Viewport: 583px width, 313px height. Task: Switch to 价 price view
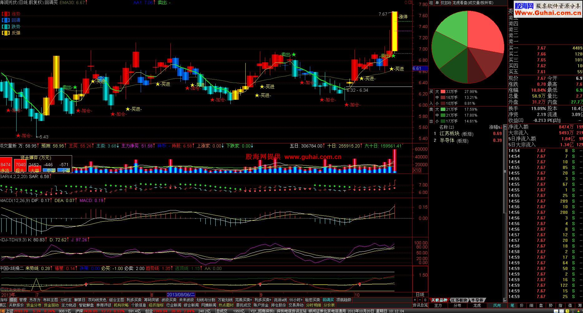(x=522, y=306)
